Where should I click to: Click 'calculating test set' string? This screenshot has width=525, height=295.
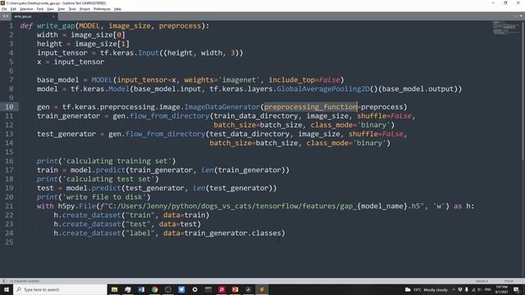108,179
